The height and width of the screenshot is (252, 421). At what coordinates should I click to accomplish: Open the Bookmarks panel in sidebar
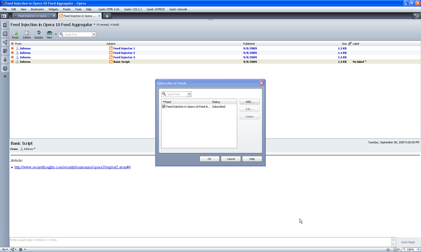pyautogui.click(x=5, y=25)
